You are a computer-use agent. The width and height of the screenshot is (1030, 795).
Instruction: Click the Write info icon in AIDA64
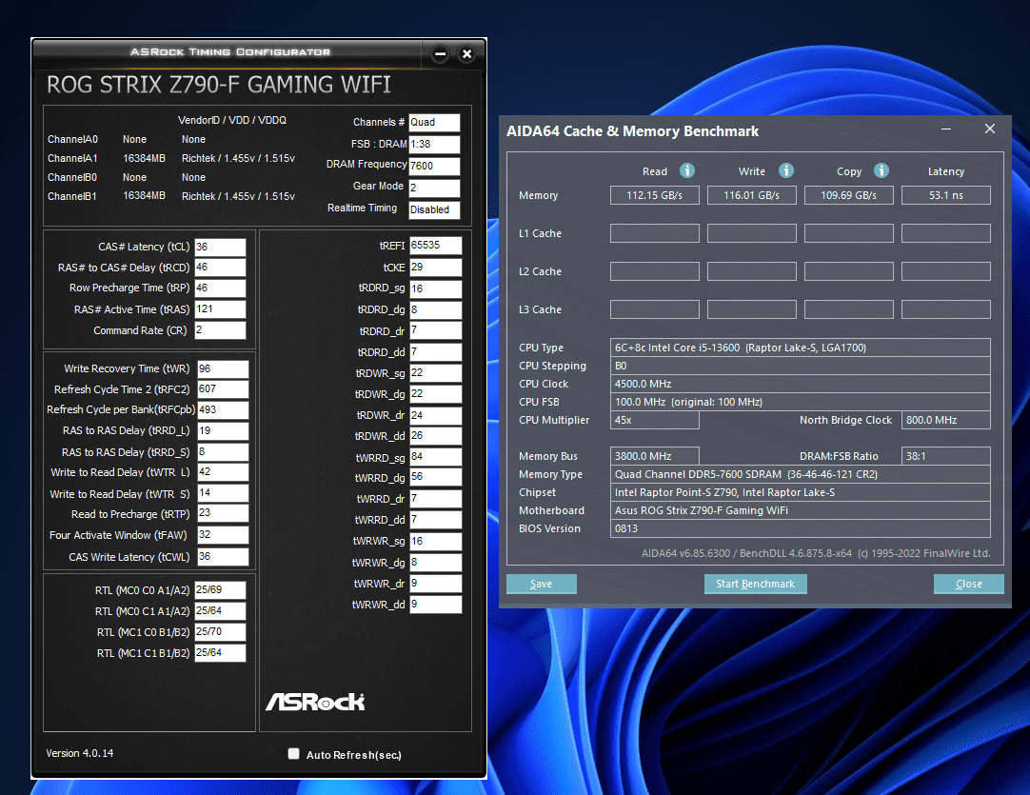[x=786, y=170]
